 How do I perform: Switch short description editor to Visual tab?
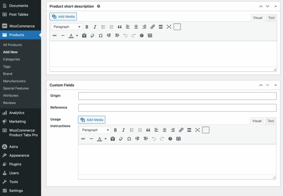coord(257,18)
